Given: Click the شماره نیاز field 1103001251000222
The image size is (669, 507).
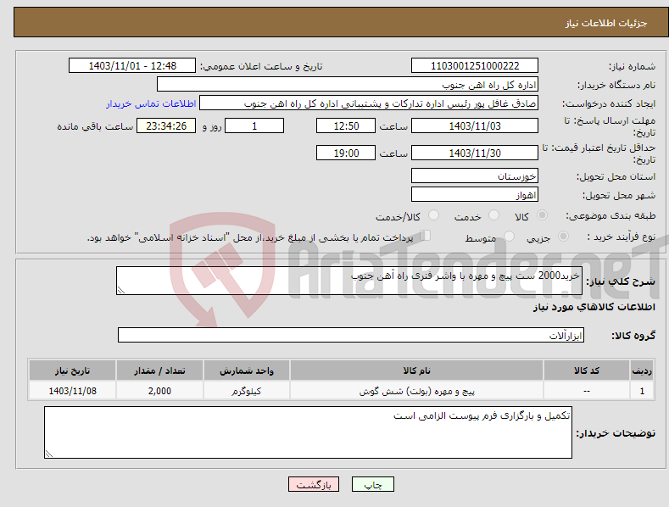Looking at the screenshot, I should [475, 66].
